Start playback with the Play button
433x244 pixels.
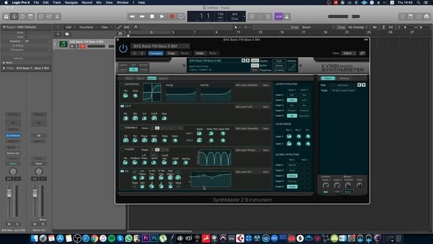(x=162, y=16)
